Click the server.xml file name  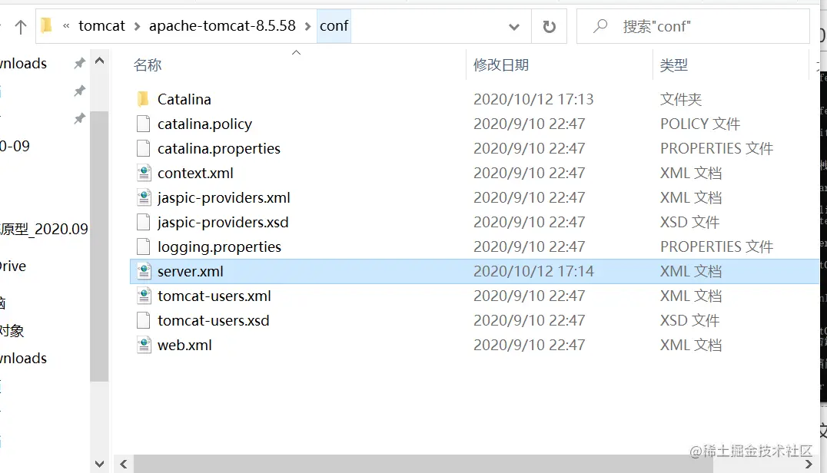[x=191, y=271]
